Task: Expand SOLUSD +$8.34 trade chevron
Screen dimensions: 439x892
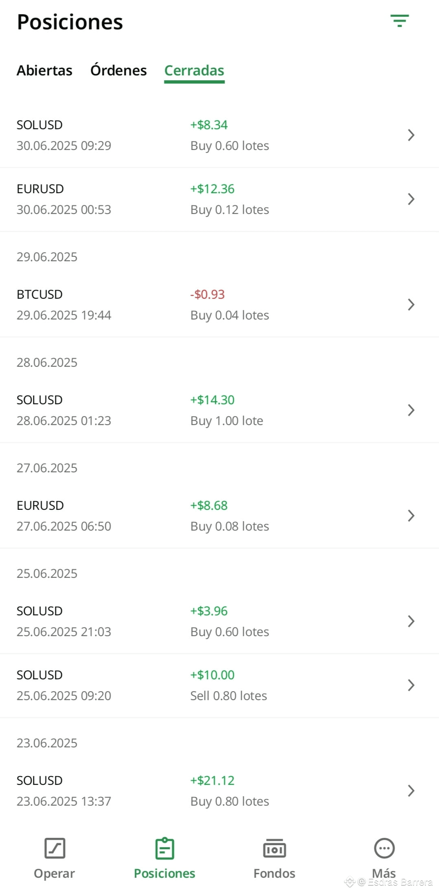Action: coord(411,135)
